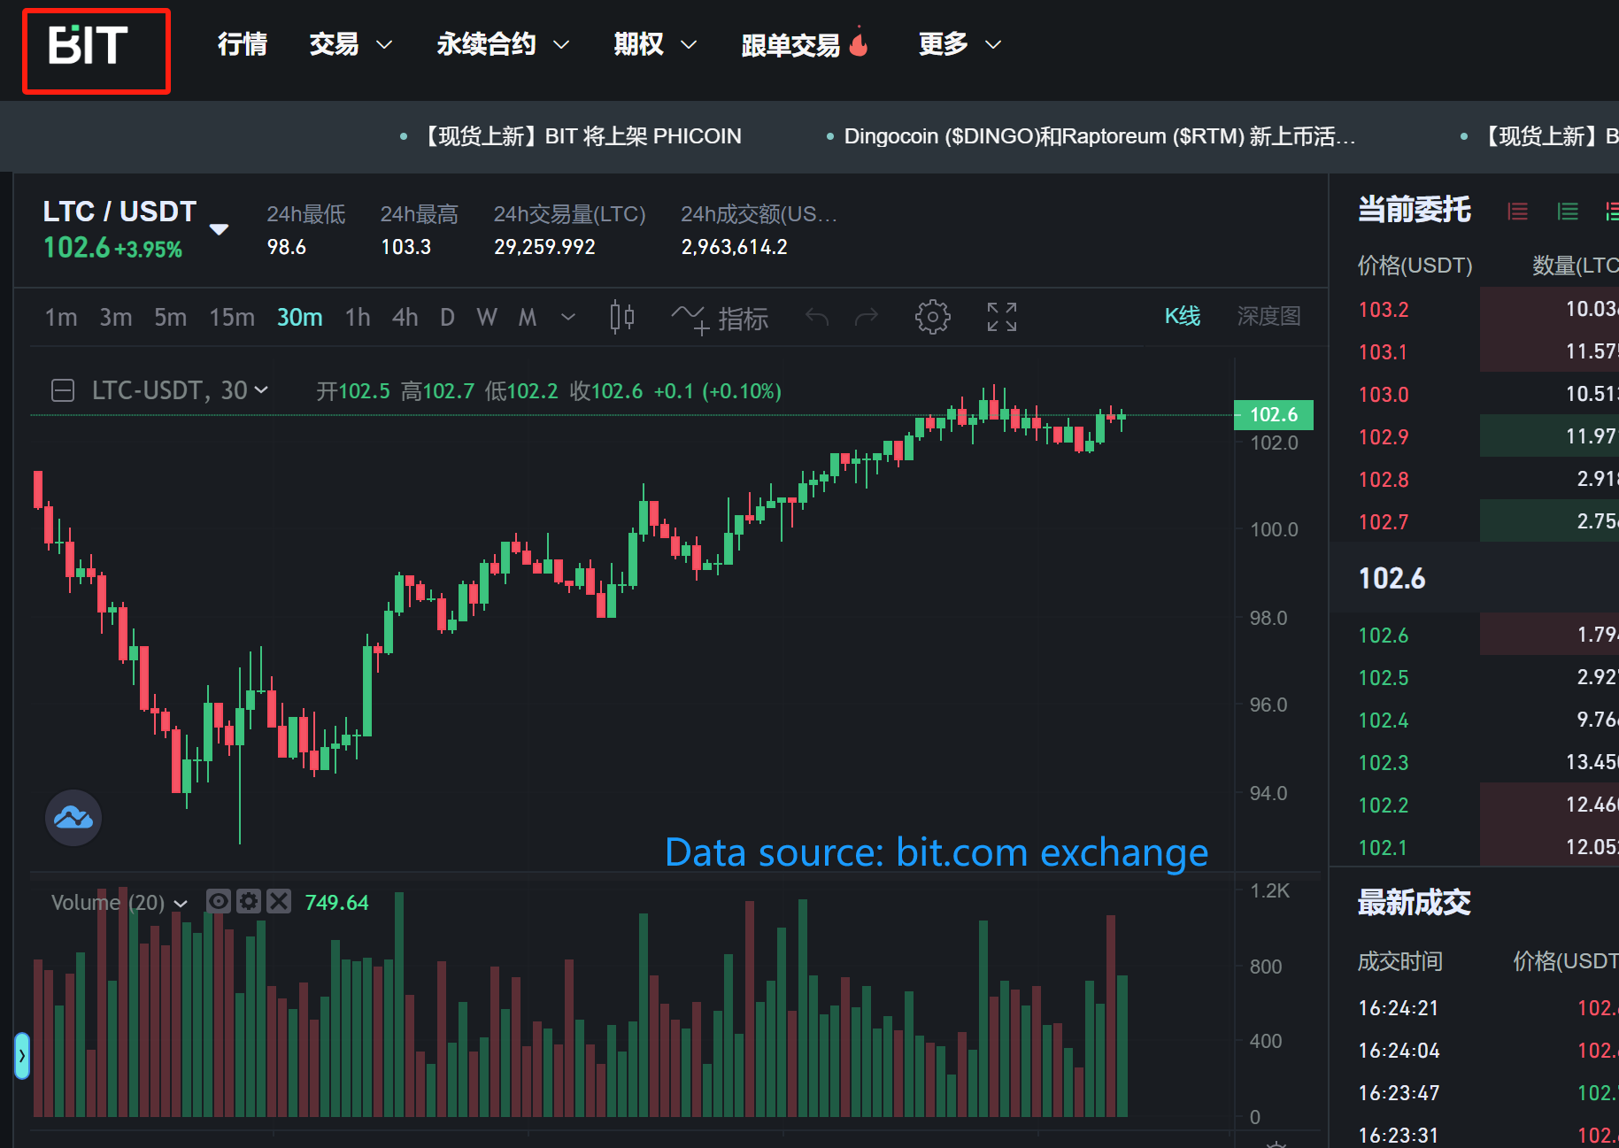The height and width of the screenshot is (1148, 1619).
Task: Show buy orders only in order book
Action: [1567, 212]
